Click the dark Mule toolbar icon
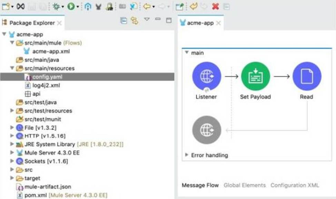This screenshot has width=336, height=199. tap(98, 7)
